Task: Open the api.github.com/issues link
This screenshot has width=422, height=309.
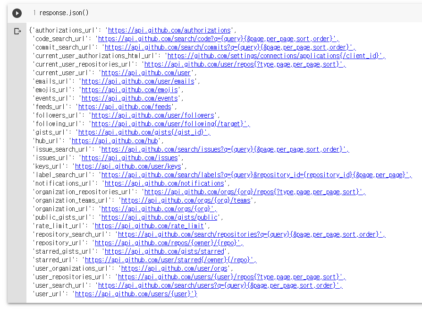Action: click(130, 158)
